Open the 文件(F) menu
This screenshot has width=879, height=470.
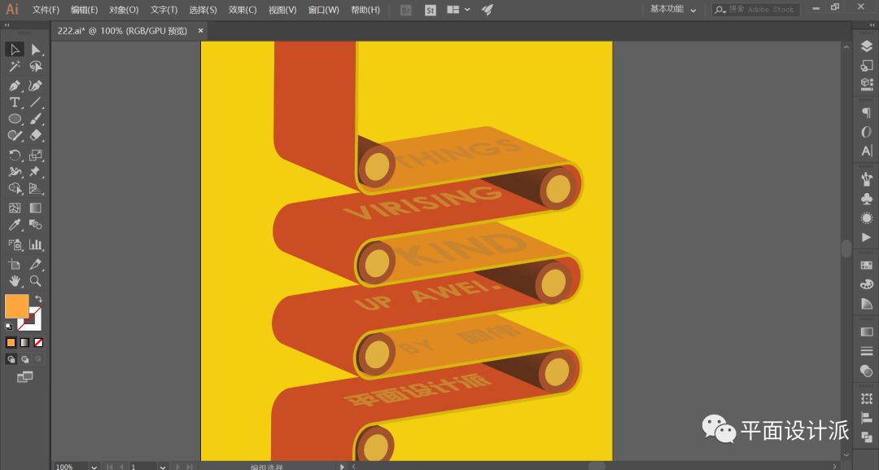pyautogui.click(x=46, y=10)
